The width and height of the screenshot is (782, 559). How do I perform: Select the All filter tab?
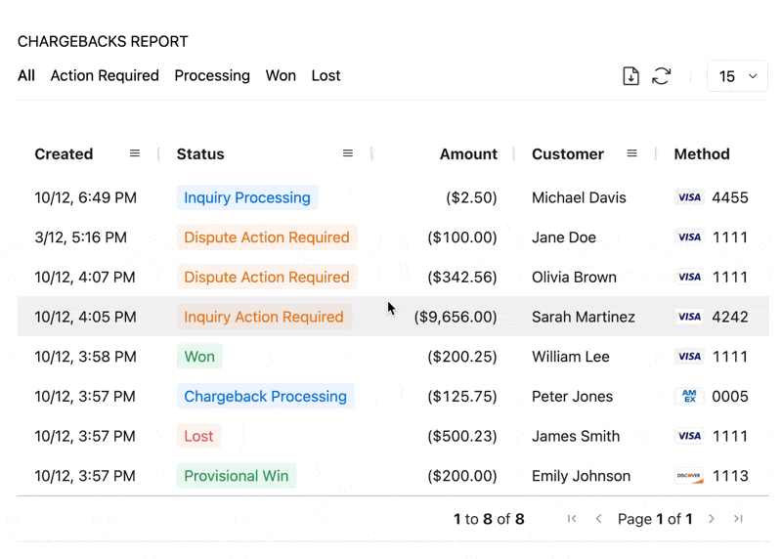(x=26, y=76)
